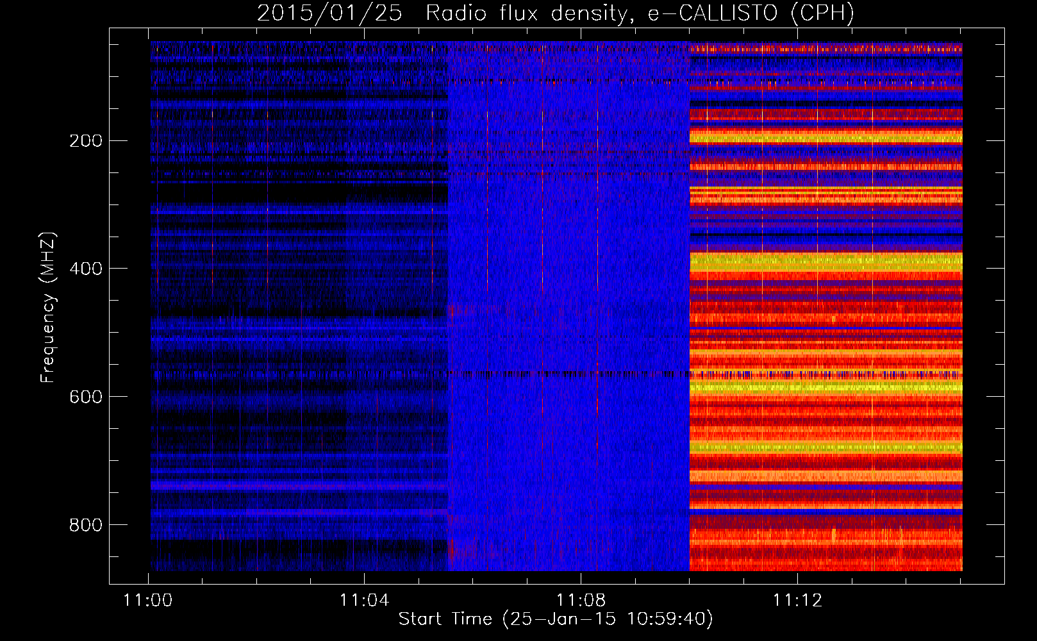Click the 11:12 time tick label
Image resolution: width=1037 pixels, height=641 pixels.
[797, 600]
